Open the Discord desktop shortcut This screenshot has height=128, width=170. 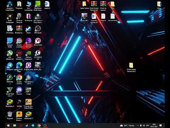19,91
